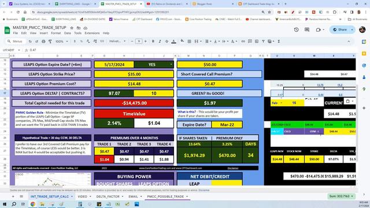
Task: Open Google Contacts side panel
Action: (x=364, y=77)
